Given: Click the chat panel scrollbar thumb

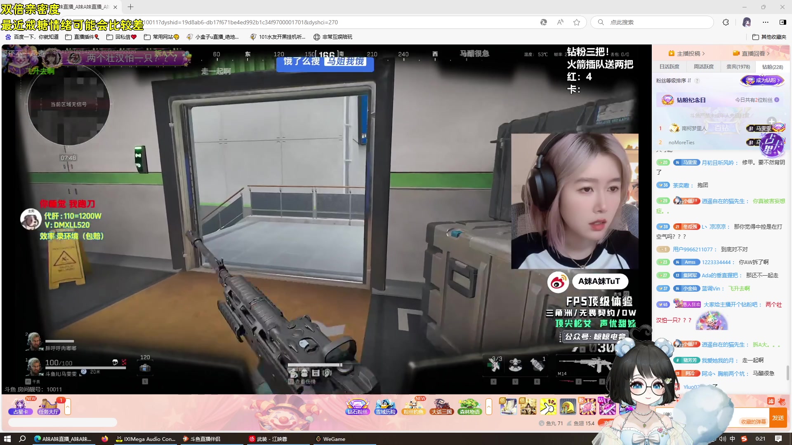Looking at the screenshot, I should [788, 372].
